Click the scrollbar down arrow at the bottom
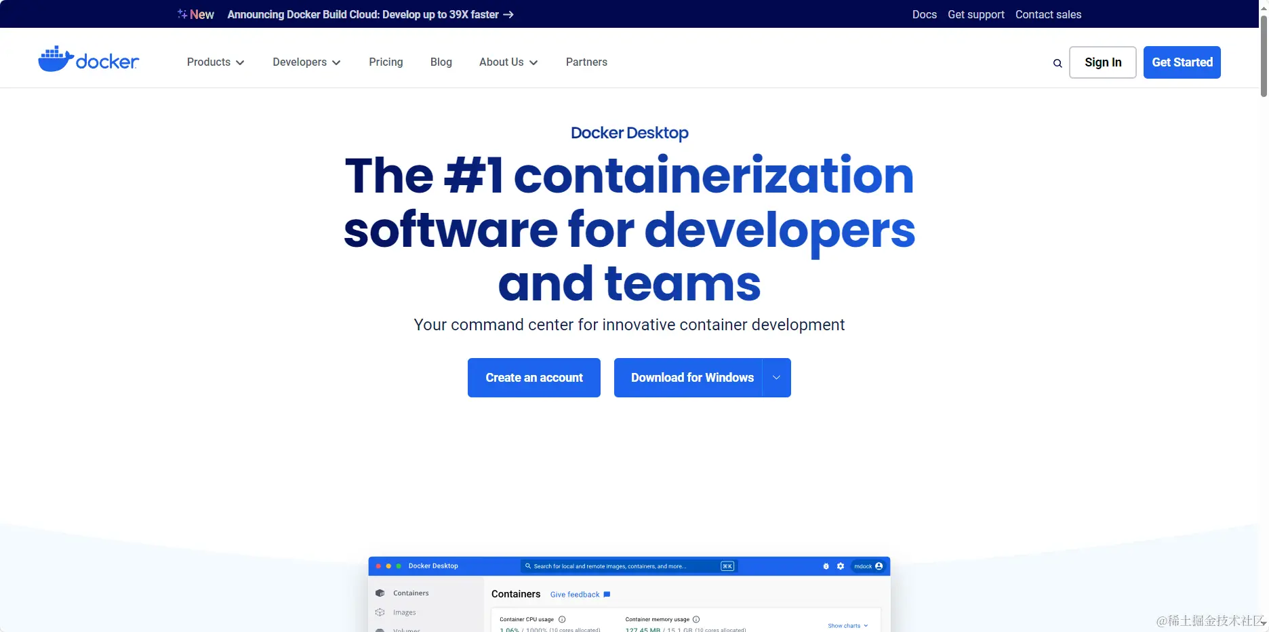This screenshot has width=1269, height=632. click(1264, 624)
